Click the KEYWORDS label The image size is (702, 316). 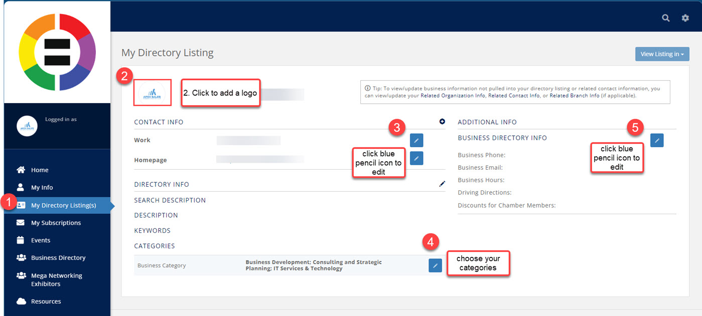[x=153, y=231]
